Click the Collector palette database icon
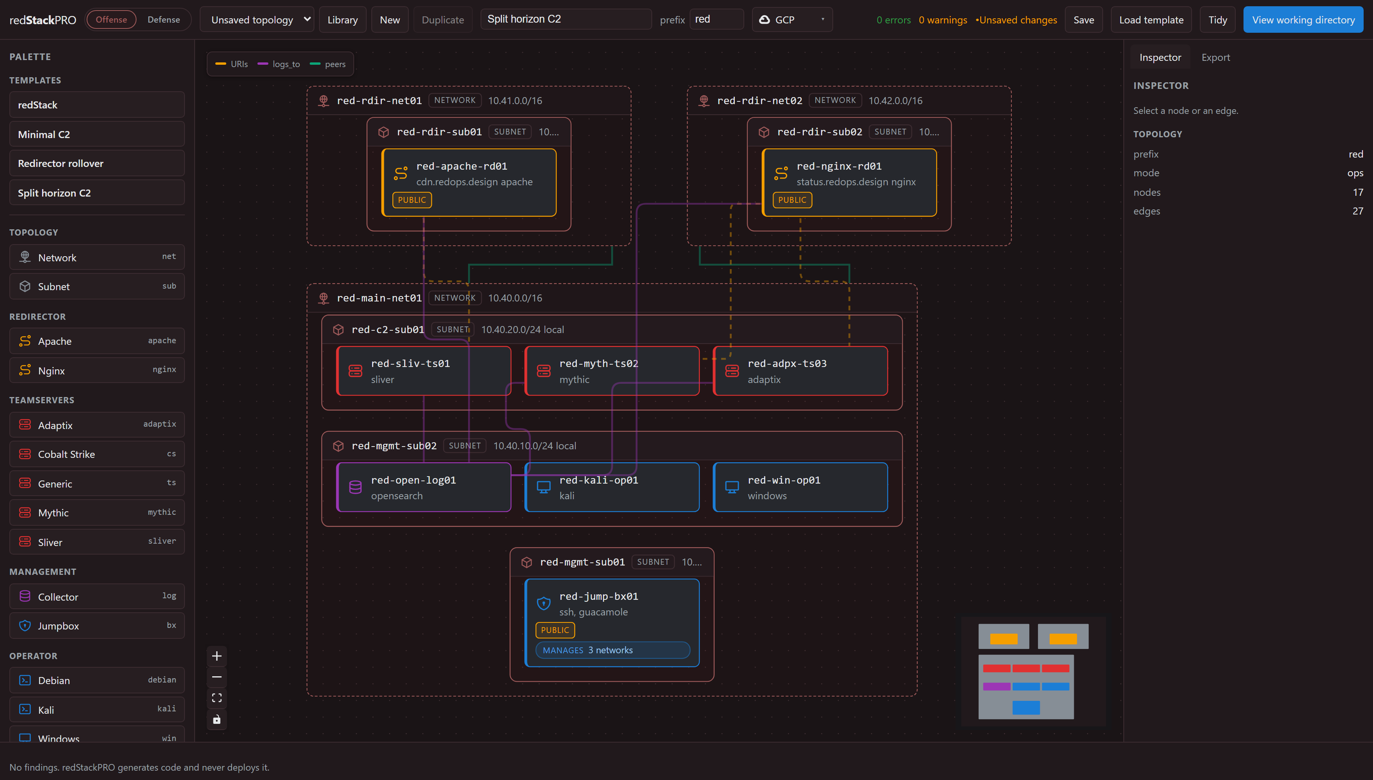The height and width of the screenshot is (780, 1373). [25, 596]
